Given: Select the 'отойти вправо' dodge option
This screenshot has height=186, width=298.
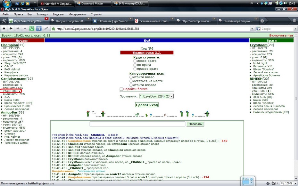Looking at the screenshot, I should [131, 85].
